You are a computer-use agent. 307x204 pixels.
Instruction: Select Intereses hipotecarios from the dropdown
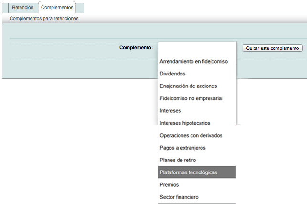pos(185,123)
